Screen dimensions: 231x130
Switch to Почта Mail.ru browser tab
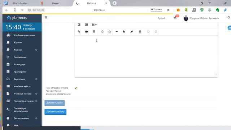click(20, 3)
